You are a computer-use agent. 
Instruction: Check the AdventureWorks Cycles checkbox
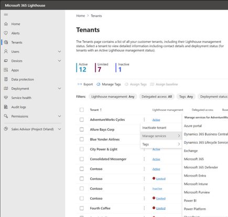[x=82, y=120]
